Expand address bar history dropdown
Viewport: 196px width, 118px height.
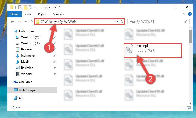tap(117, 22)
